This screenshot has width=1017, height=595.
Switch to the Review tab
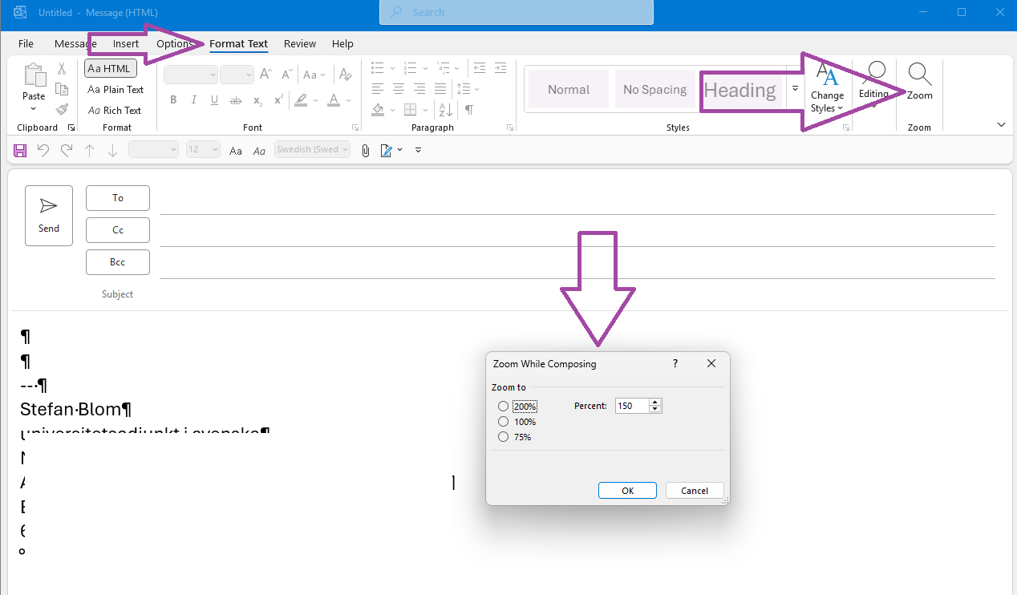point(300,43)
